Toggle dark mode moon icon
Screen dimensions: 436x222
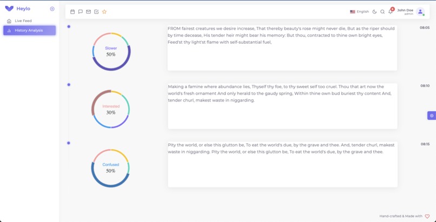pyautogui.click(x=374, y=12)
